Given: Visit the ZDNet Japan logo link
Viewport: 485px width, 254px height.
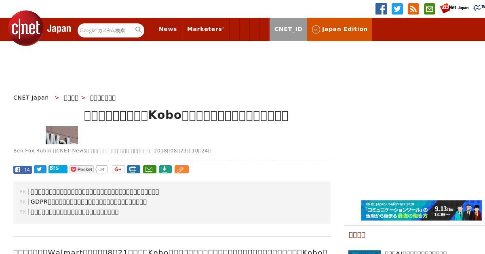Looking at the screenshot, I should [x=454, y=8].
